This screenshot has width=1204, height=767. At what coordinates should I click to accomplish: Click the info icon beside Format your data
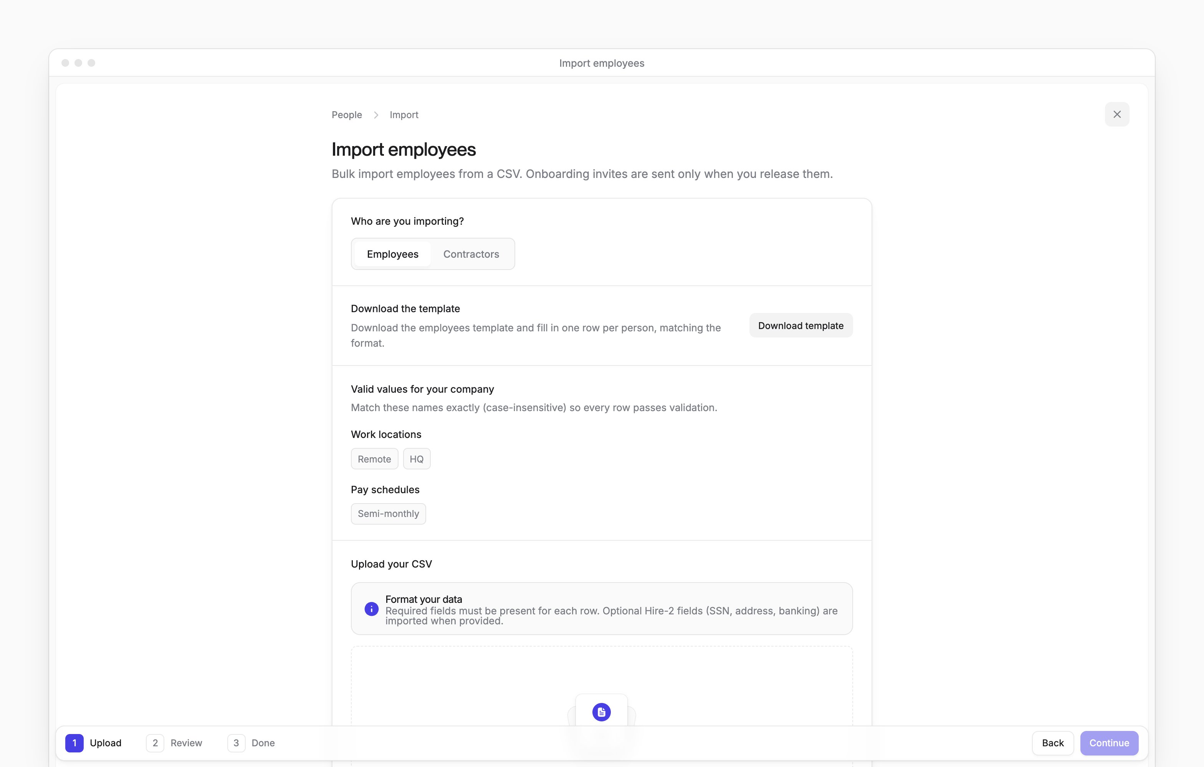371,609
